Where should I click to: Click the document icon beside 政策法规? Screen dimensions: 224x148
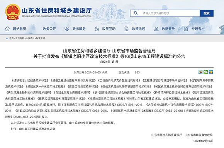[126, 29]
